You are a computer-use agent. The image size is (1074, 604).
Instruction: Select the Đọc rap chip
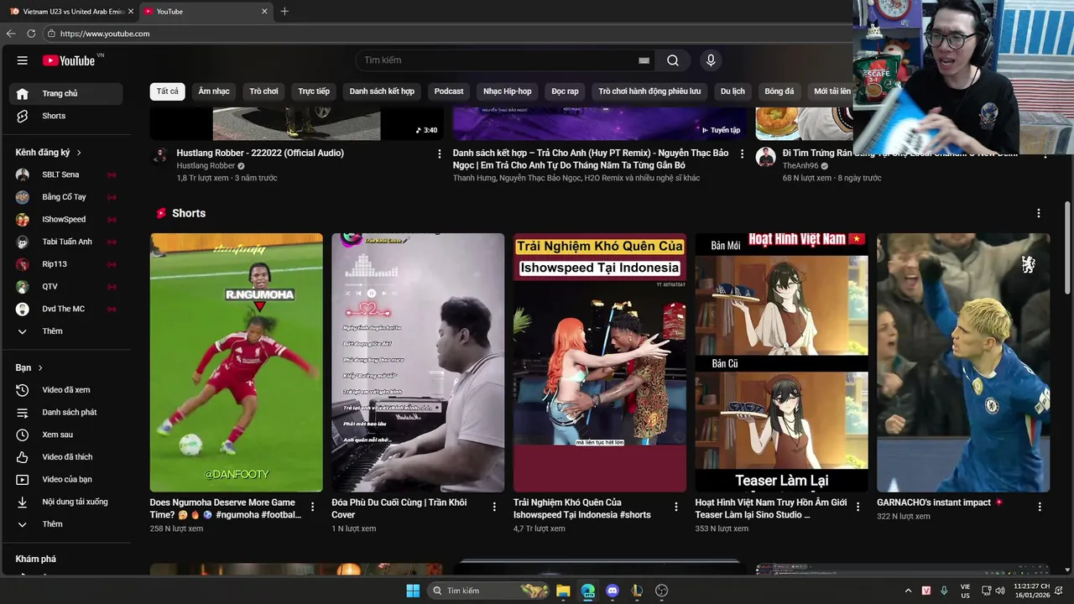[x=565, y=91]
